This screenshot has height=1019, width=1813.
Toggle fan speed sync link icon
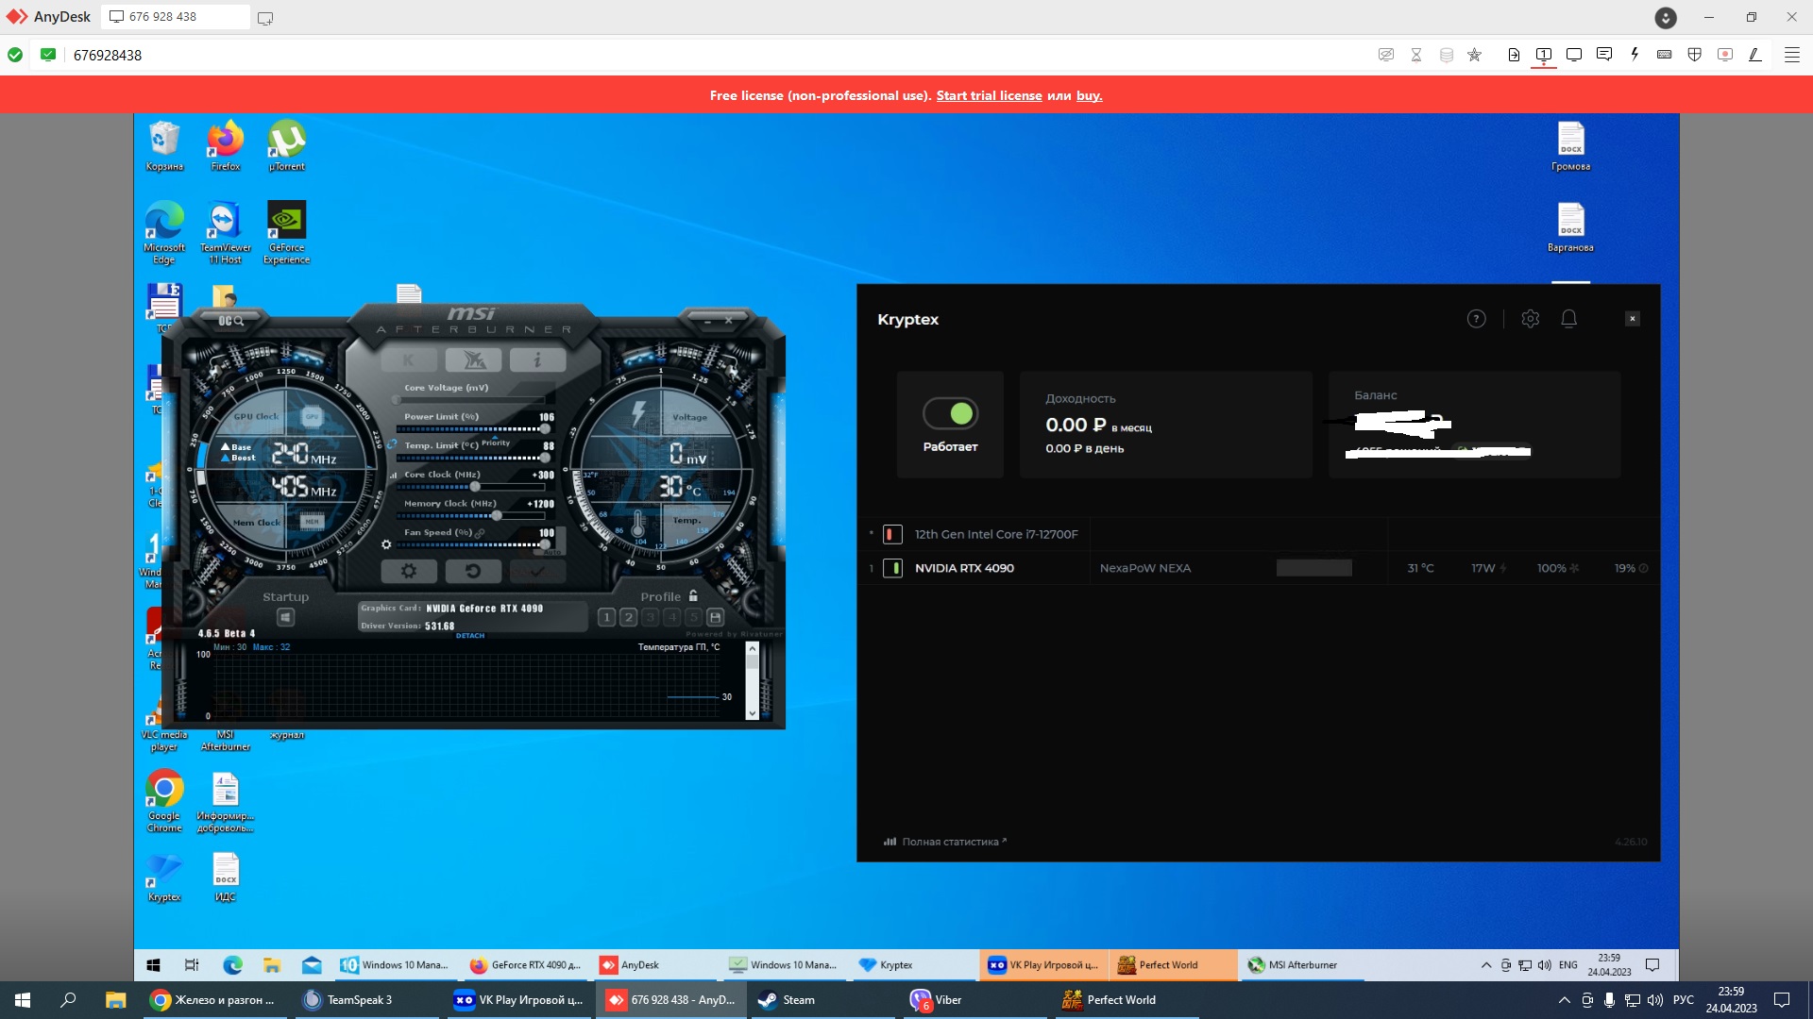(480, 533)
